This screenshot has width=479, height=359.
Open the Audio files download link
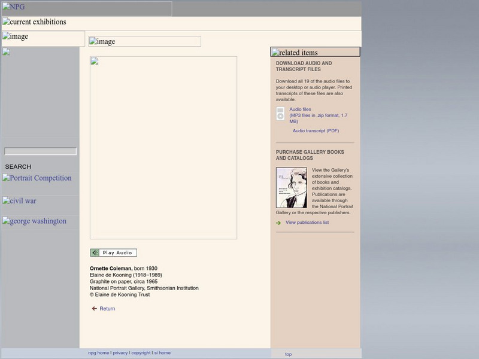(x=300, y=109)
